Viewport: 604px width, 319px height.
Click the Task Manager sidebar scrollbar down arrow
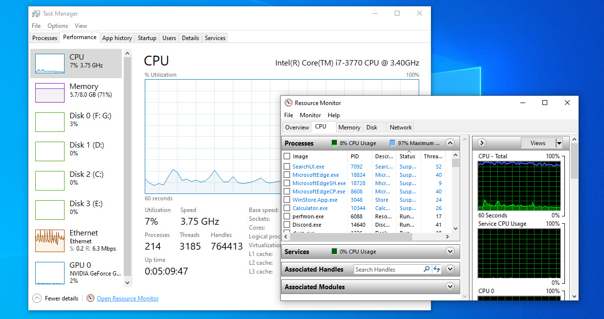[x=128, y=282]
